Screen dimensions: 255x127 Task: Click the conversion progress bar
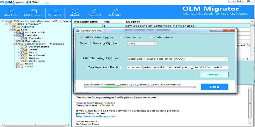(140, 88)
